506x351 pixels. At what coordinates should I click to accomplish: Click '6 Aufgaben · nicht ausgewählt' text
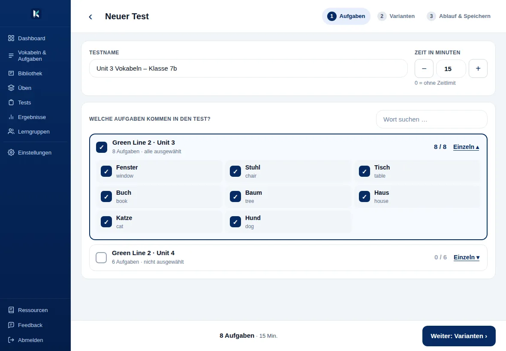[148, 262]
